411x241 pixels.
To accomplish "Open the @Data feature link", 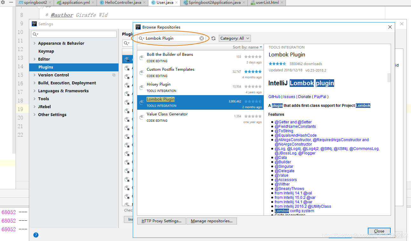I will [281, 158].
